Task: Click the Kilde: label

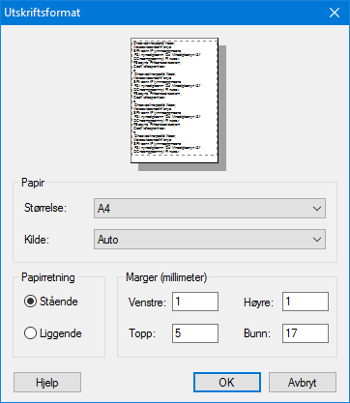Action: (x=37, y=240)
